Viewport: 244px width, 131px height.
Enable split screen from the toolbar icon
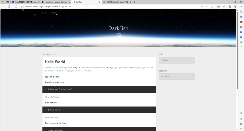[x=219, y=6]
